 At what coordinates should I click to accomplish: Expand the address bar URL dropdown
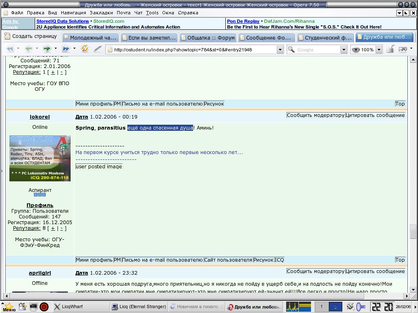pos(280,49)
